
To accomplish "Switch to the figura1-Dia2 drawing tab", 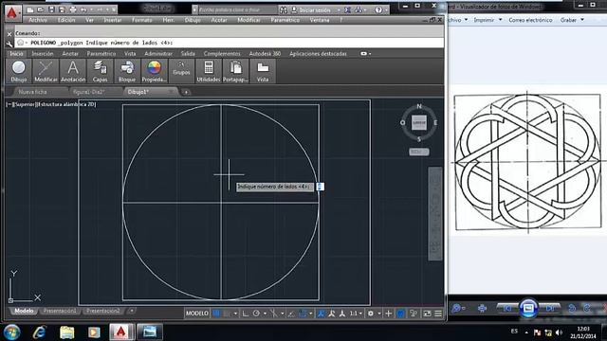I will click(x=89, y=92).
